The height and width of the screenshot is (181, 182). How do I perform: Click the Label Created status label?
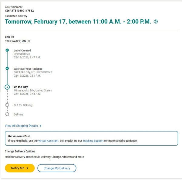(x=22, y=50)
